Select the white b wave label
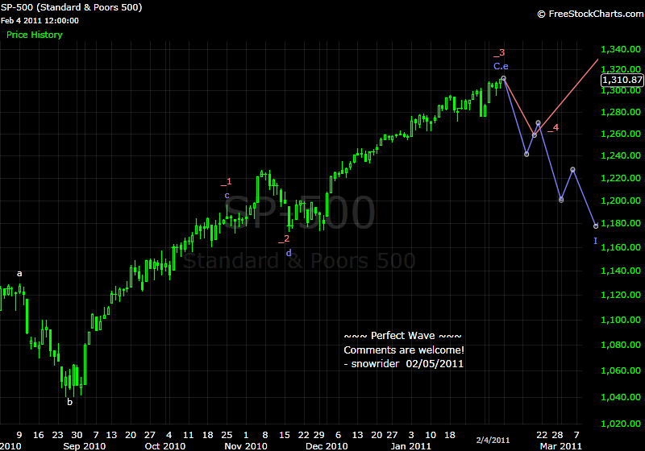 tap(70, 402)
